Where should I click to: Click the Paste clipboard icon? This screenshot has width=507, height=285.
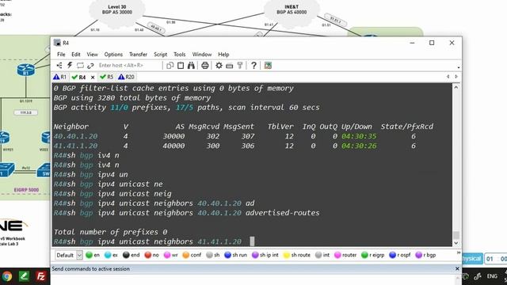pyautogui.click(x=181, y=66)
